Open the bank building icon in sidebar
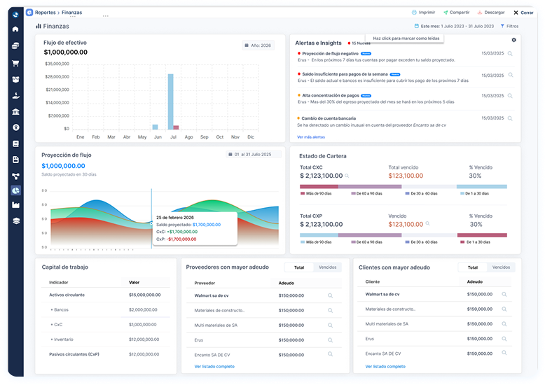This screenshot has width=545, height=385. pos(15,111)
